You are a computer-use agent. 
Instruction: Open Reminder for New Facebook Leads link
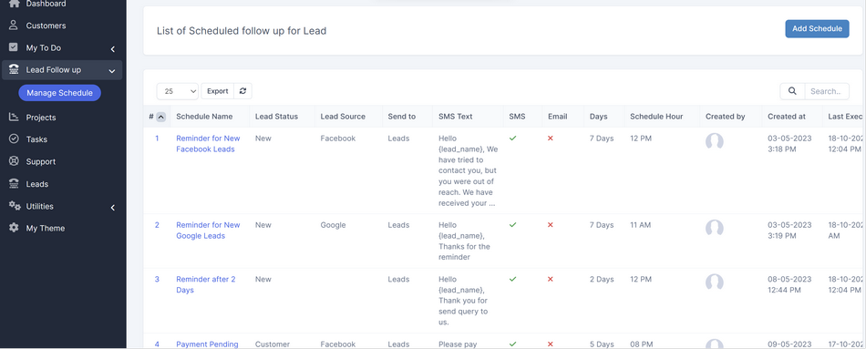click(x=208, y=144)
